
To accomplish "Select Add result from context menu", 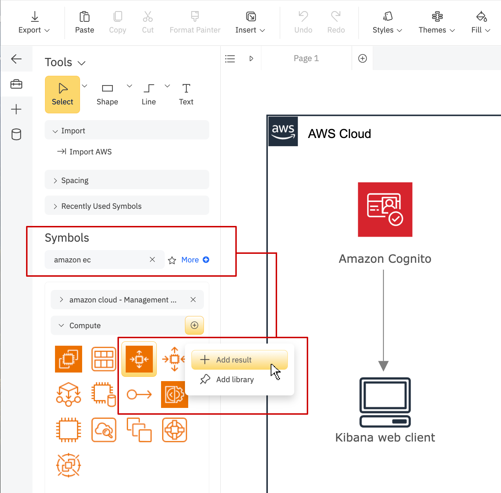I will pos(234,360).
